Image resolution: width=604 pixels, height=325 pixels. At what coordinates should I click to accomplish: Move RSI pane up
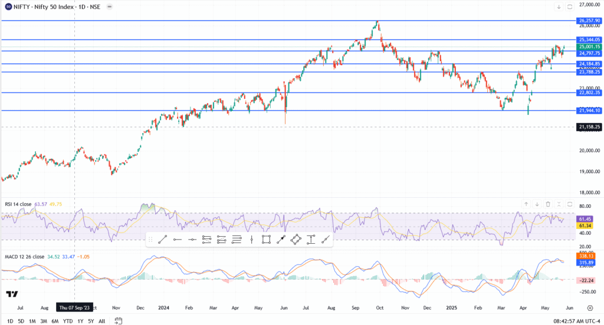(526, 204)
